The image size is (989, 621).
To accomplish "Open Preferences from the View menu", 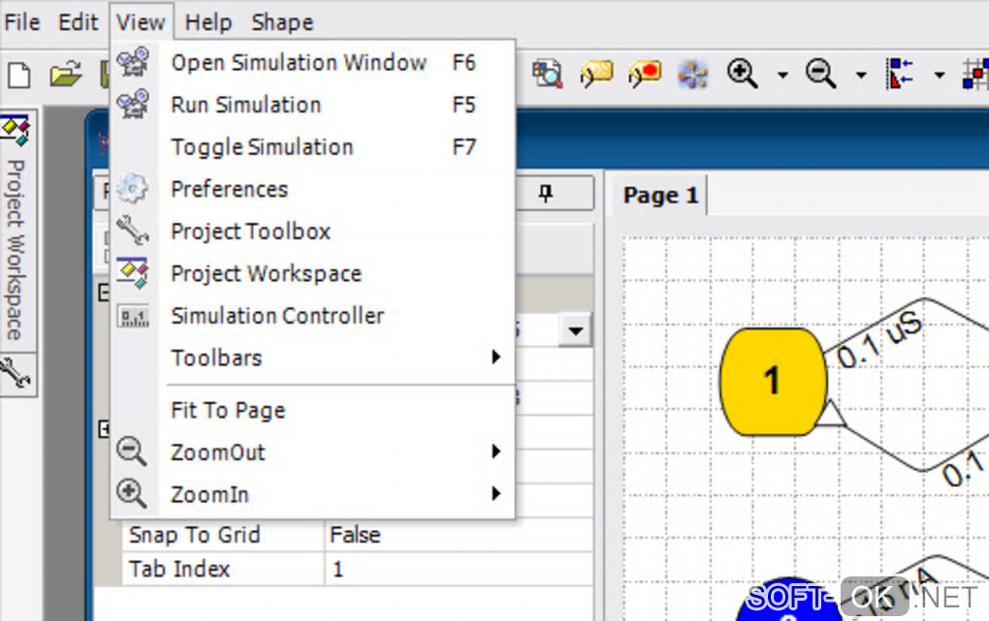I will click(313, 189).
